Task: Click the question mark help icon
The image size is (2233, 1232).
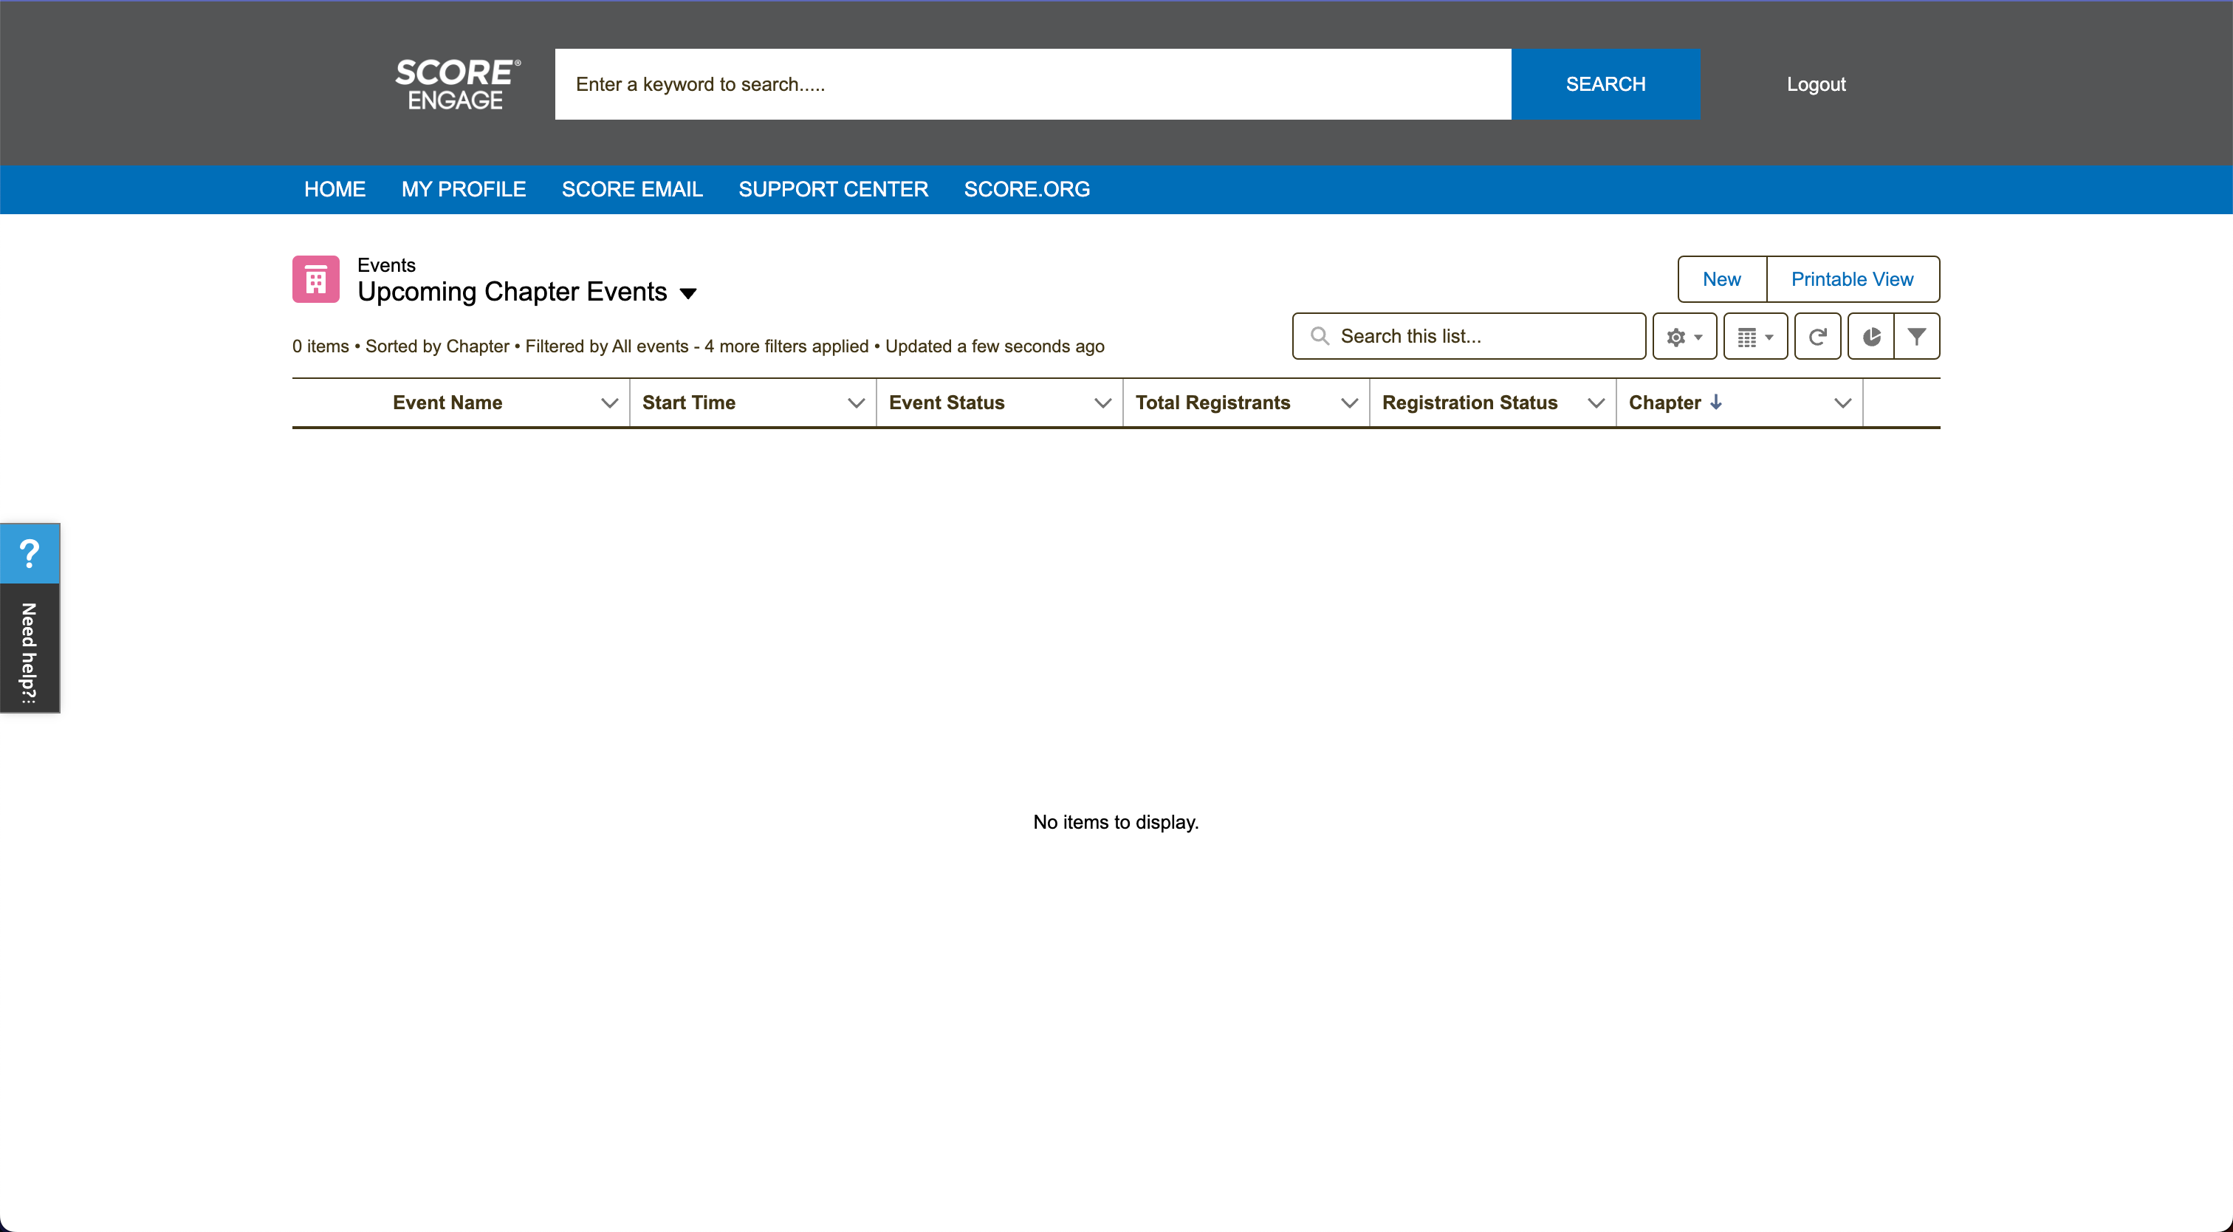Action: [30, 553]
